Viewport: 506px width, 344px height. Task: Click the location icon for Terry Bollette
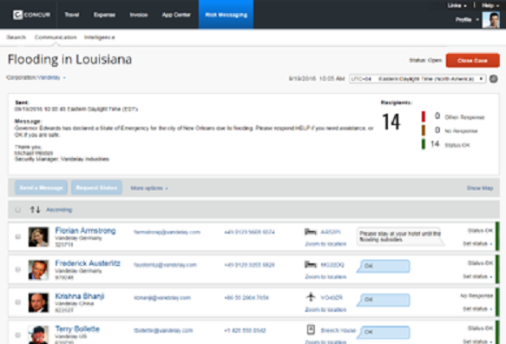tap(311, 329)
